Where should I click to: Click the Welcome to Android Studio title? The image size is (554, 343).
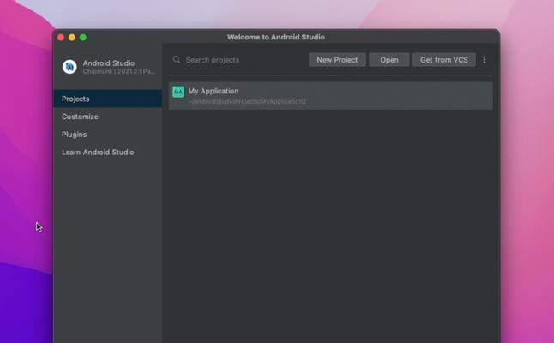(x=276, y=37)
